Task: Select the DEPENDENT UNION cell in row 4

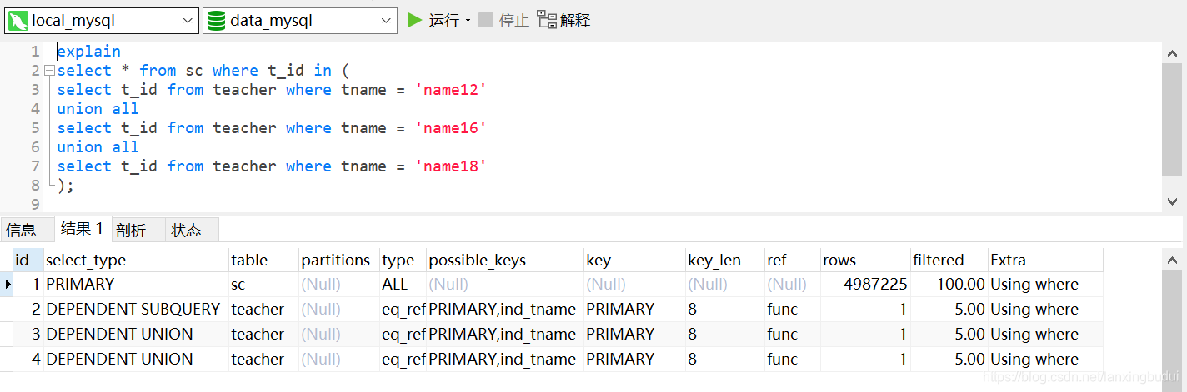Action: (x=137, y=359)
